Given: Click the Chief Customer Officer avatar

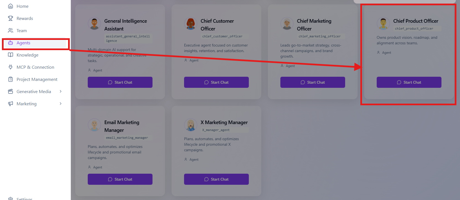Looking at the screenshot, I should [190, 24].
